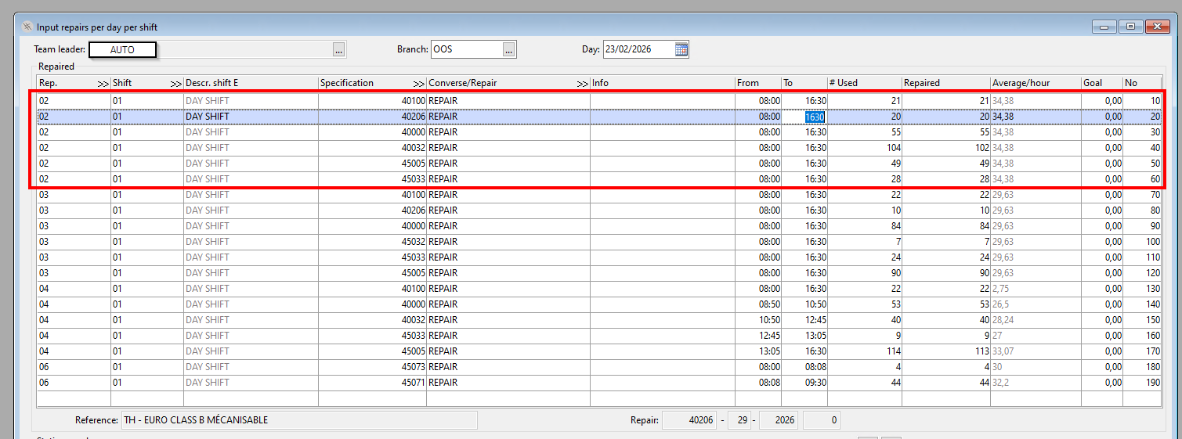The width and height of the screenshot is (1182, 439).
Task: Click # Used value 114 in row No 170
Action: click(864, 351)
